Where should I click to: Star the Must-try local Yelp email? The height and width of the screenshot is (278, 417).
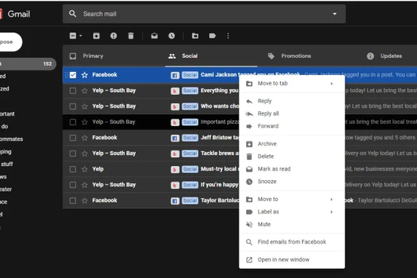click(x=84, y=169)
